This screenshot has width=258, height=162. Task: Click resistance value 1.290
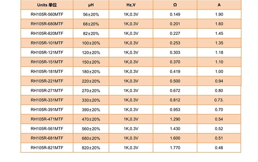(175, 119)
